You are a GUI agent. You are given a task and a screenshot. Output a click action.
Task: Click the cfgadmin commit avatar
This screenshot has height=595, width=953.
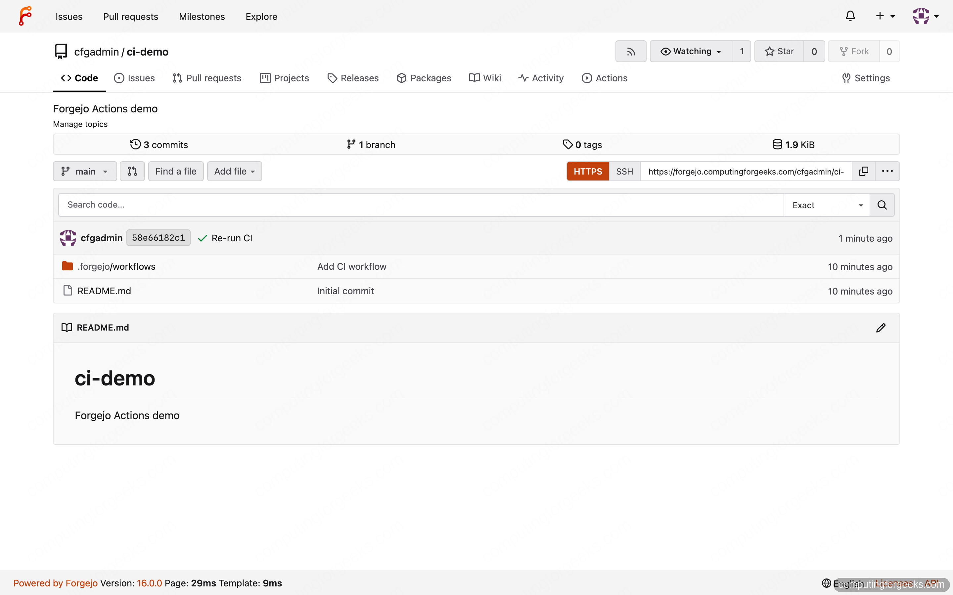click(68, 238)
